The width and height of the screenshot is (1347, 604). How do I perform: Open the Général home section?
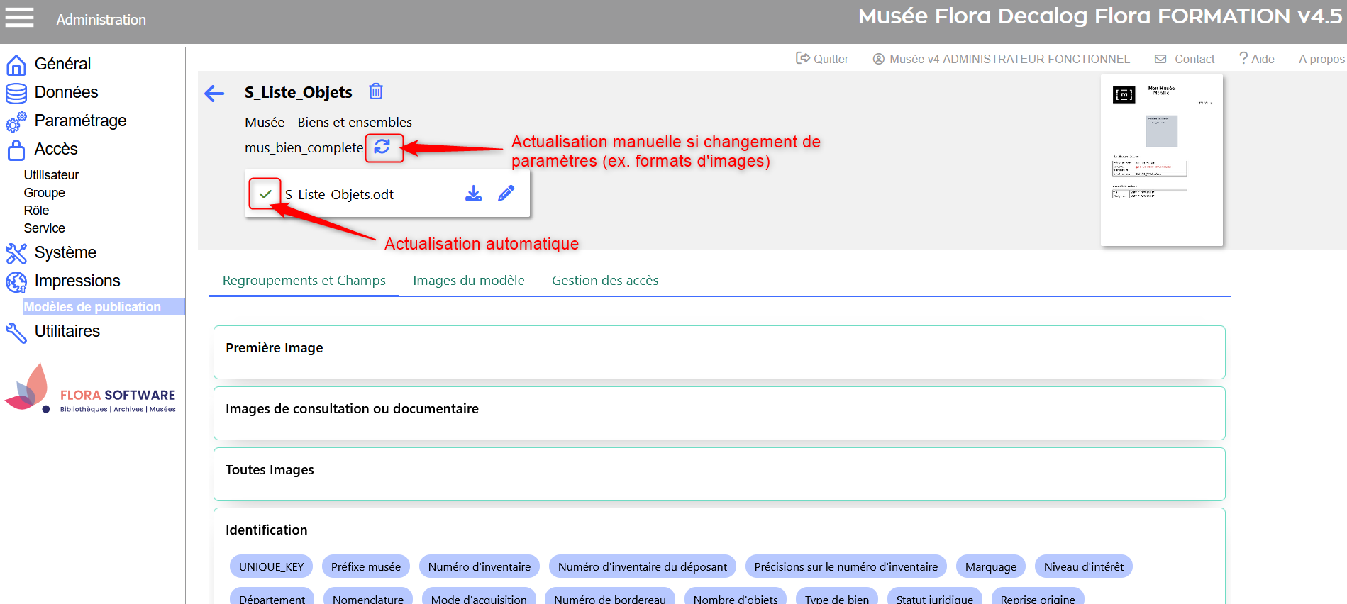(62, 64)
